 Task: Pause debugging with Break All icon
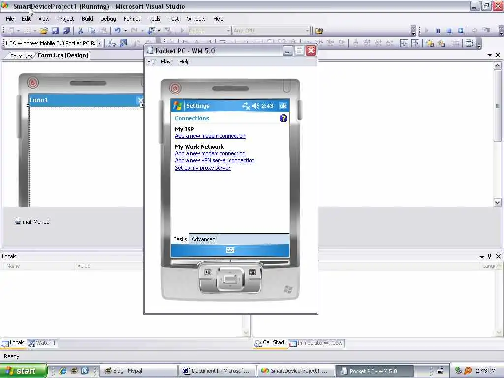click(438, 31)
